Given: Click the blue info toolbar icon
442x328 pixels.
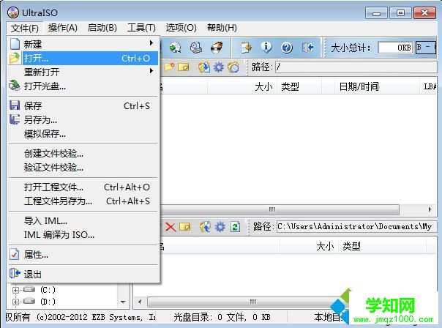Looking at the screenshot, I should pos(266,48).
